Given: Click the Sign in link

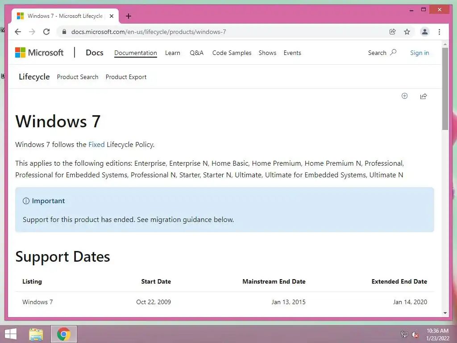Looking at the screenshot, I should click(420, 53).
